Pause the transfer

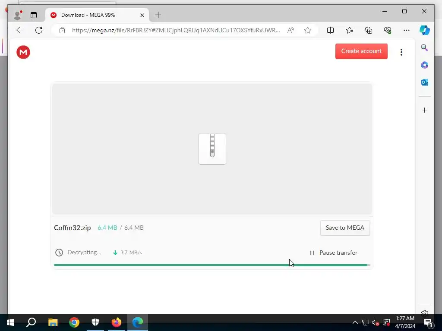334,253
